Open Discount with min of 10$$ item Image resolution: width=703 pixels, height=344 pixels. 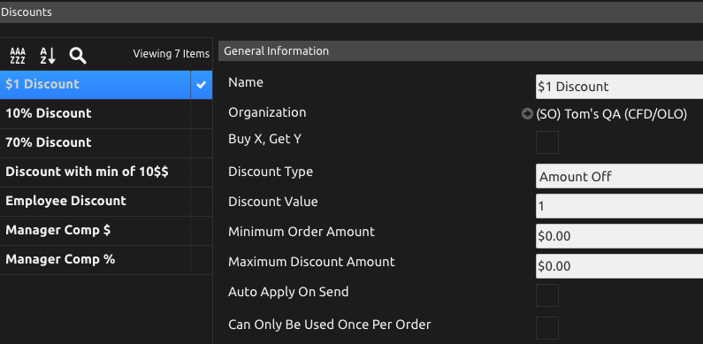pyautogui.click(x=106, y=172)
